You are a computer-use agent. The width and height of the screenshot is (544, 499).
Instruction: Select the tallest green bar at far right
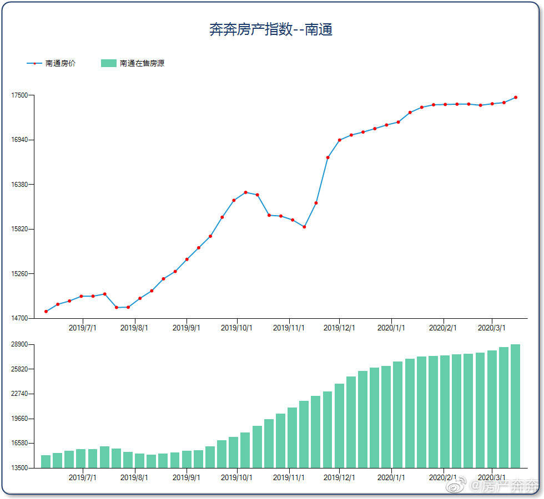(515, 406)
